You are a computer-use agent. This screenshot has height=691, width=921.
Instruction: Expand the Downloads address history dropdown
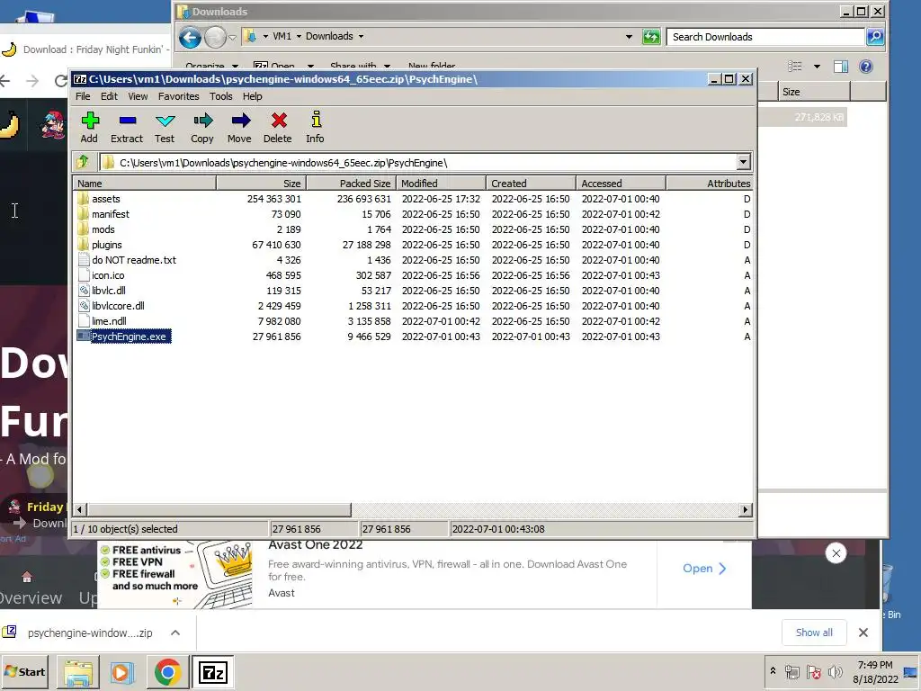coord(629,36)
